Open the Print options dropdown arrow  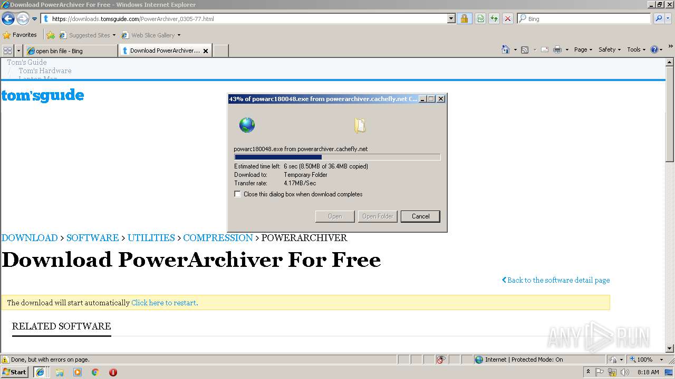pos(567,50)
